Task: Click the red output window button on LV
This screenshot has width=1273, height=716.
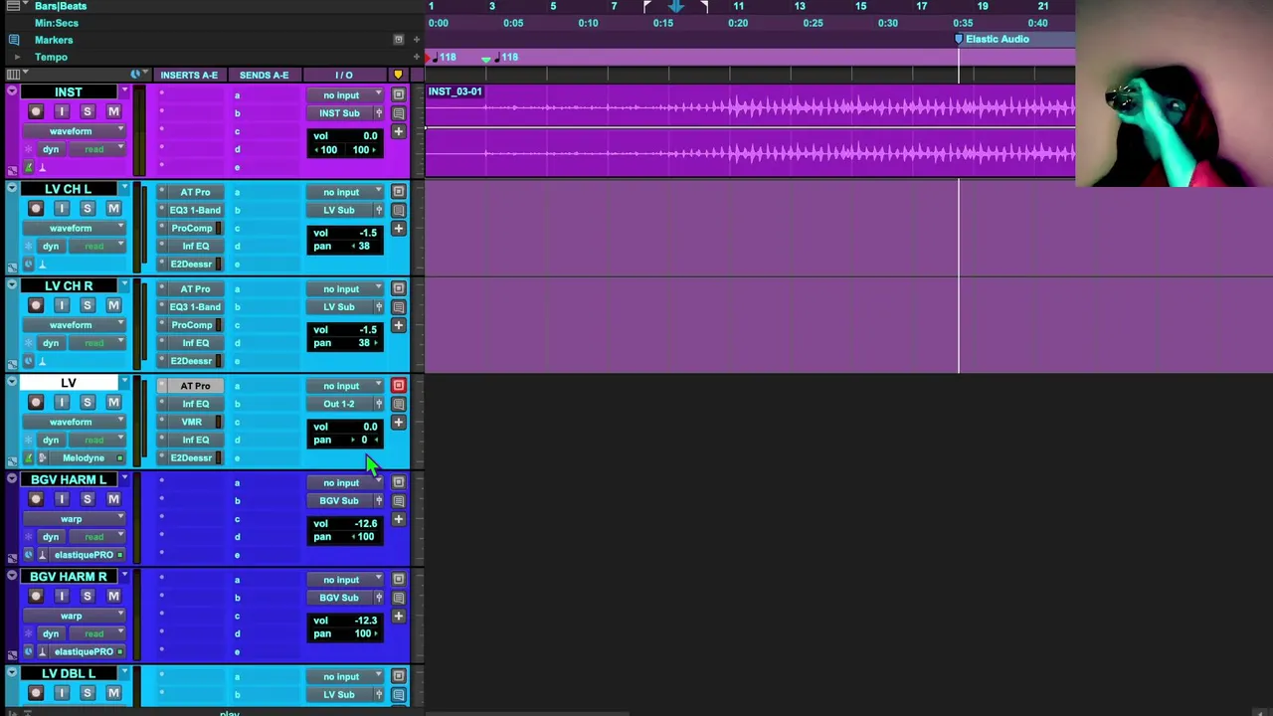Action: pos(398,386)
